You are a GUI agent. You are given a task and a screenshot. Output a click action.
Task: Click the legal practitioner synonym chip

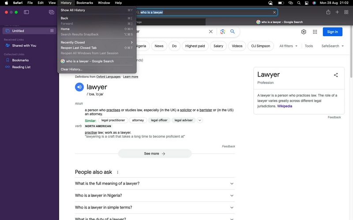pyautogui.click(x=113, y=120)
